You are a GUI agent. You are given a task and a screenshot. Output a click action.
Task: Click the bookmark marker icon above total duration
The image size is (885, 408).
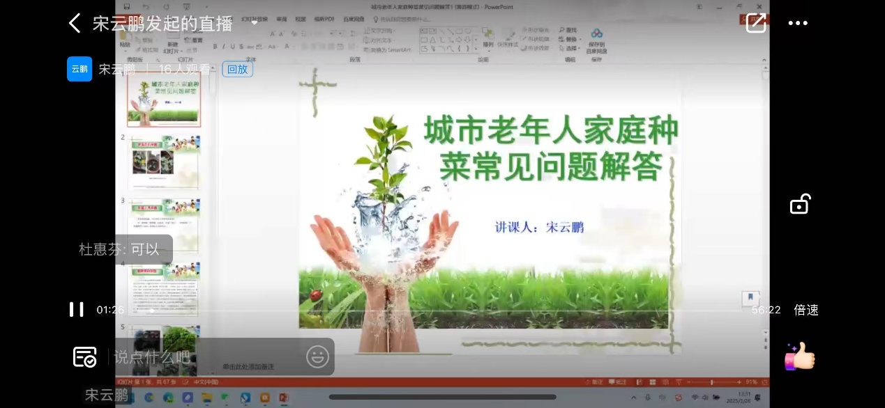click(750, 297)
